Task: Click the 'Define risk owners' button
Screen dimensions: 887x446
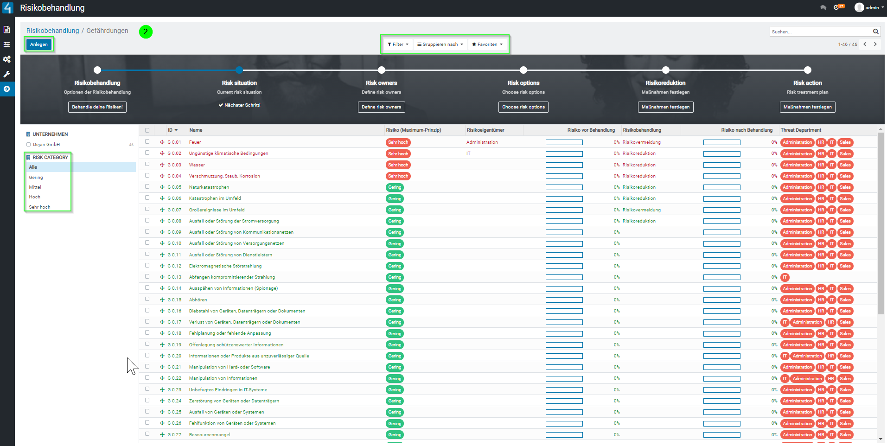Action: point(381,107)
